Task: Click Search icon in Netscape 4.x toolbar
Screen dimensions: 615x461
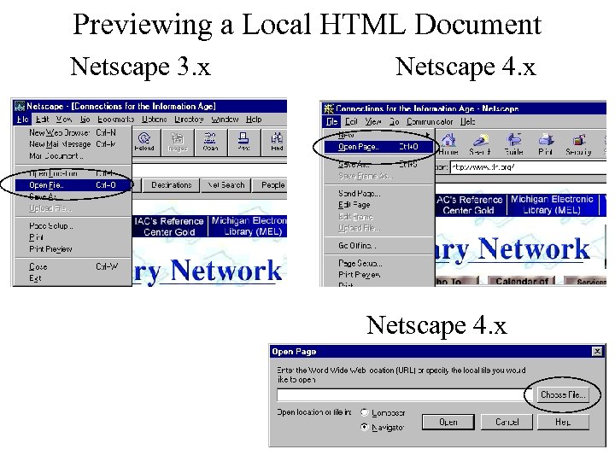Action: [480, 144]
